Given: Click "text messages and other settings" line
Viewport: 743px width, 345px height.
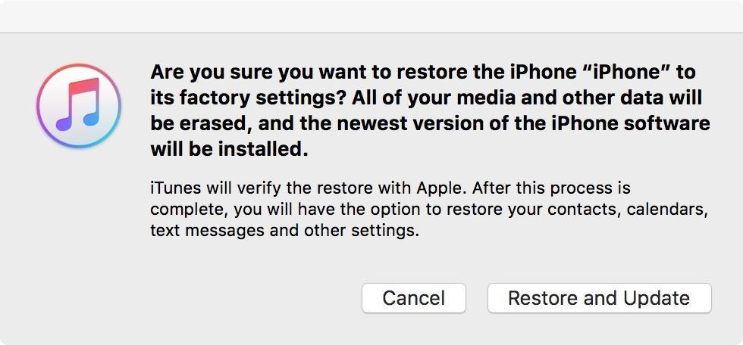Looking at the screenshot, I should (x=284, y=230).
